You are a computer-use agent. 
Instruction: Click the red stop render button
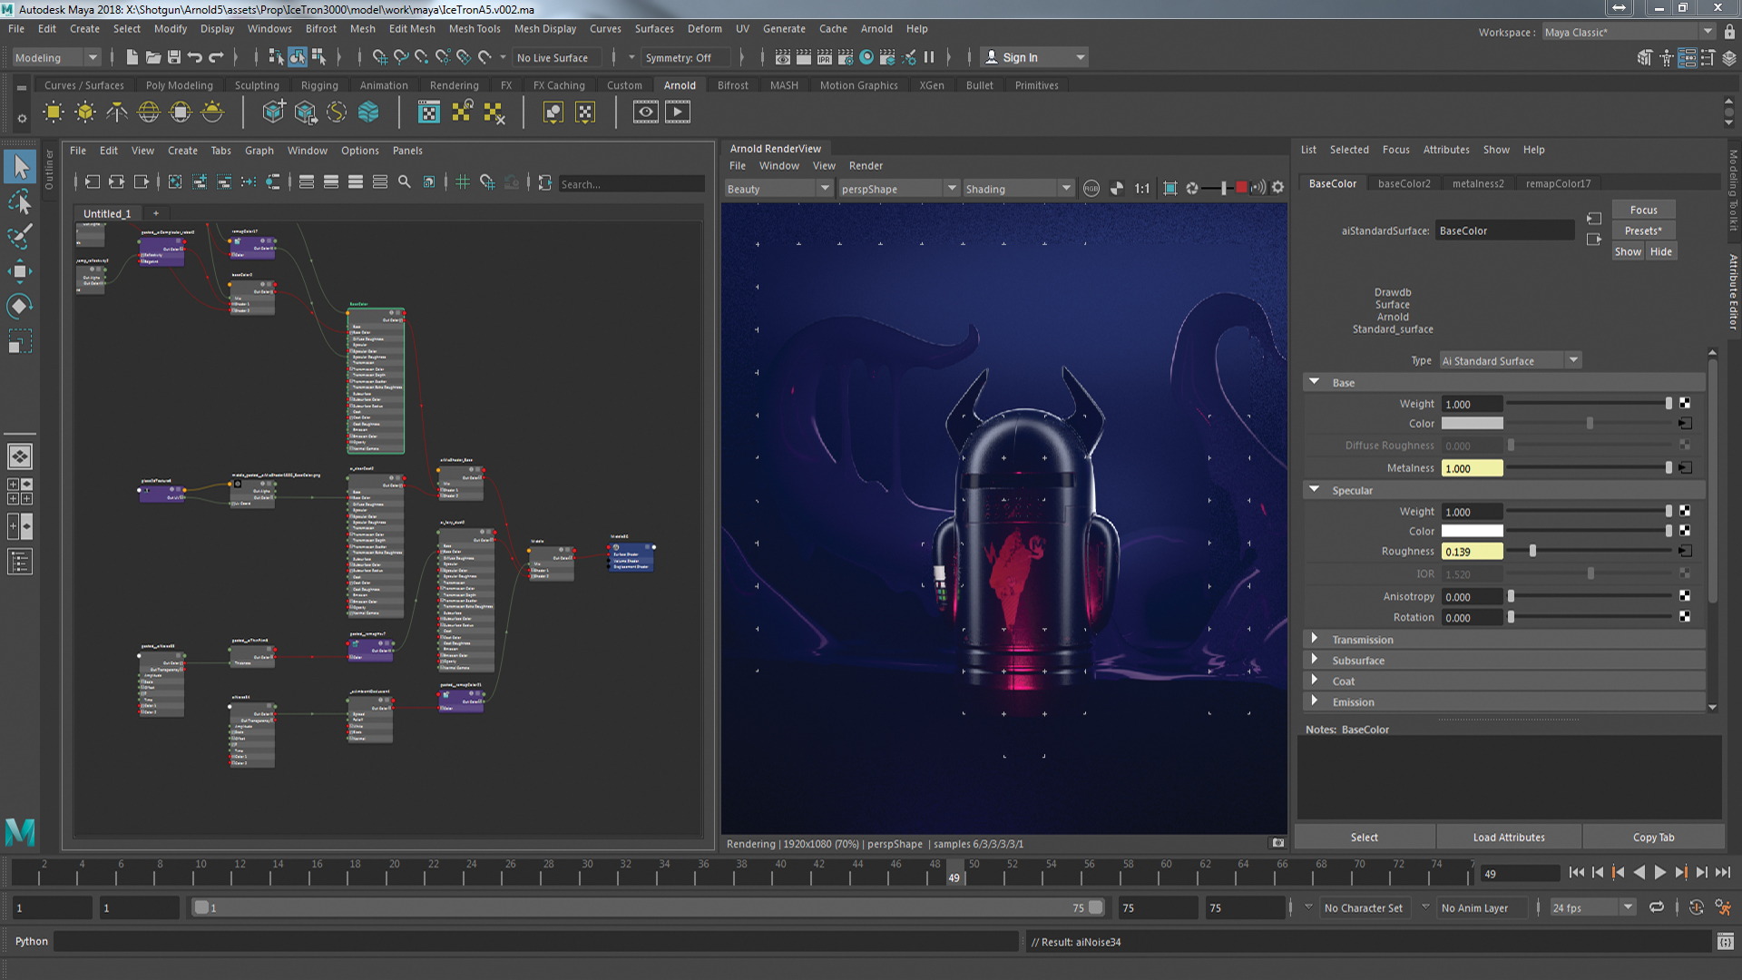click(x=1241, y=189)
